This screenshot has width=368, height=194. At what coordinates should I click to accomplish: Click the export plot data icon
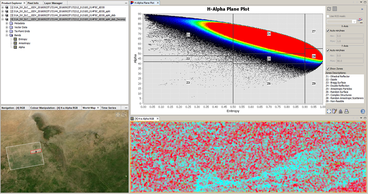point(340,111)
